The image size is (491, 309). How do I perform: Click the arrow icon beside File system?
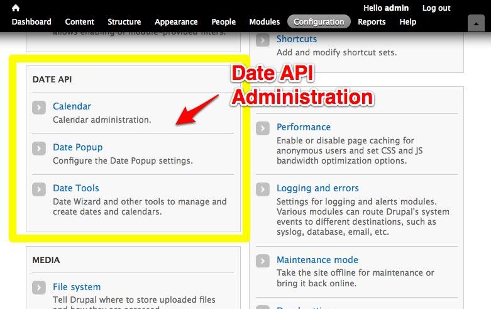tap(39, 288)
